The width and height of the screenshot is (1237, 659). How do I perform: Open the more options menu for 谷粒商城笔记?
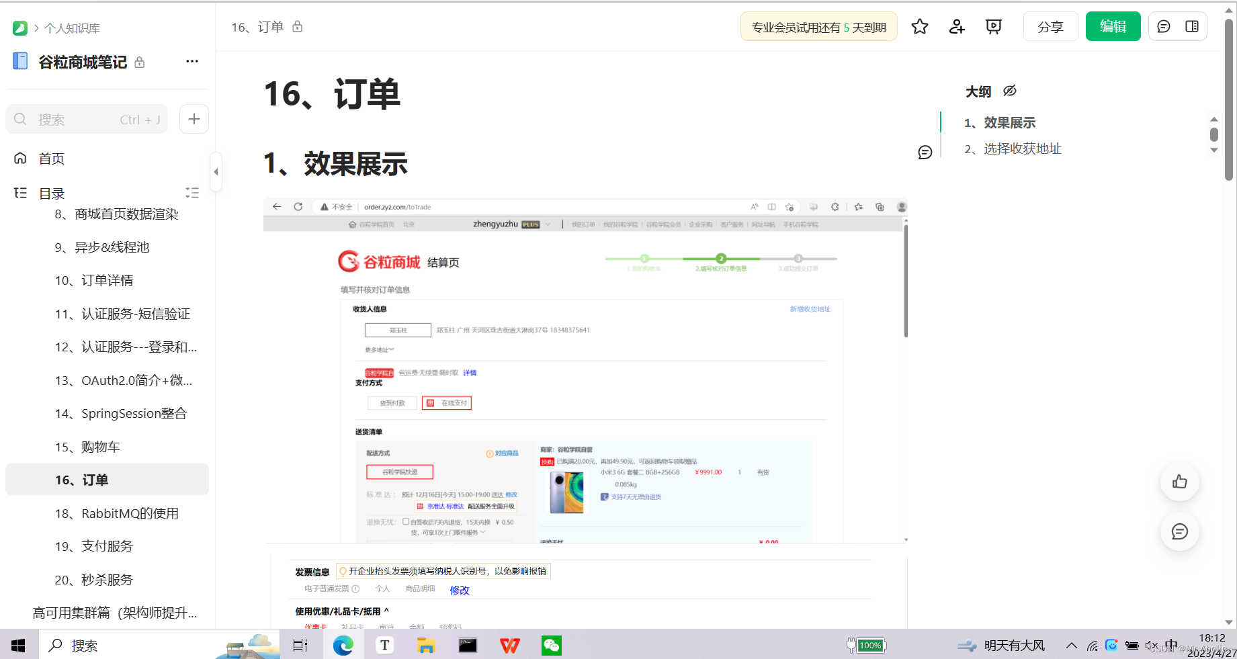tap(191, 61)
